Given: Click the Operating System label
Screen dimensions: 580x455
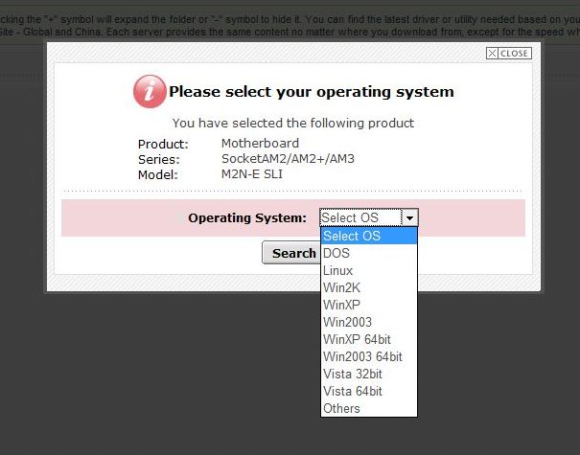Looking at the screenshot, I should 247,218.
